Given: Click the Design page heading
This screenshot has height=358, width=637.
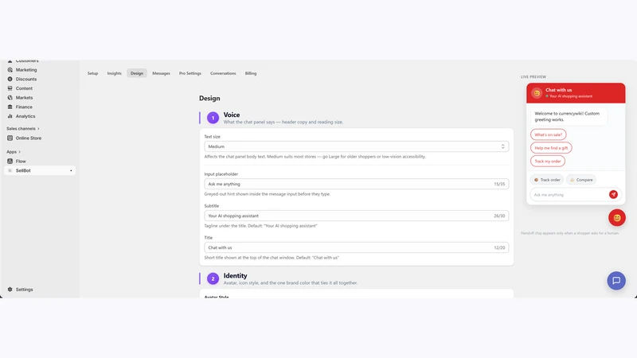Looking at the screenshot, I should (x=209, y=98).
